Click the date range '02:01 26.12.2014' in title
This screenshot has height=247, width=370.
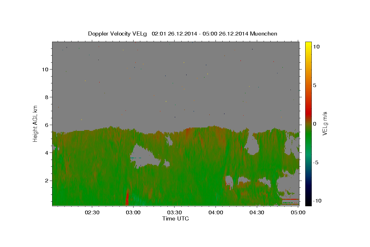[174, 34]
